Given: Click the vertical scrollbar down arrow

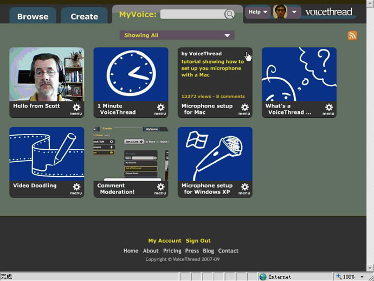Looking at the screenshot, I should (370, 268).
